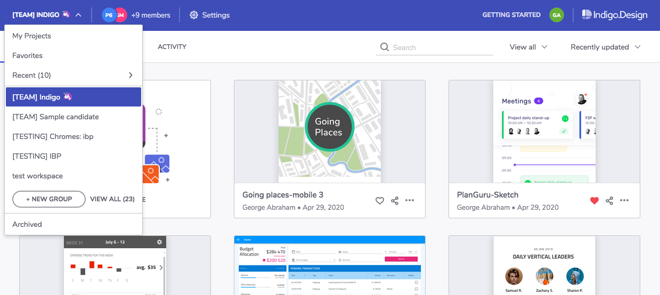This screenshot has width=660, height=295.
Task: Collapse the [TEAM] INDIGO workspace dropdown
Action: (78, 15)
